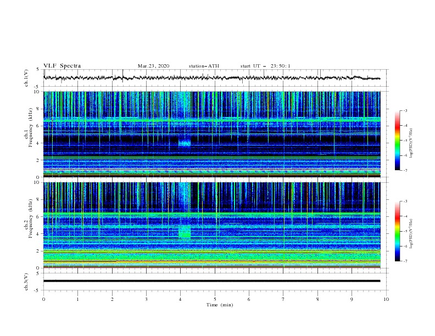This screenshot has height=336, width=435.
Task: Click the "1" tick on the Time axis
Action: pos(77,299)
